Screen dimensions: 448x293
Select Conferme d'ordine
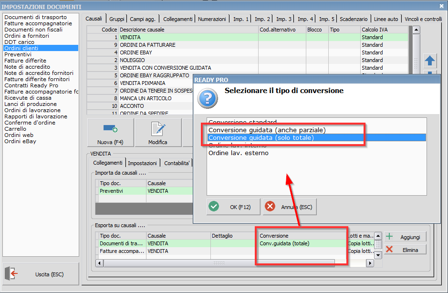coord(41,123)
